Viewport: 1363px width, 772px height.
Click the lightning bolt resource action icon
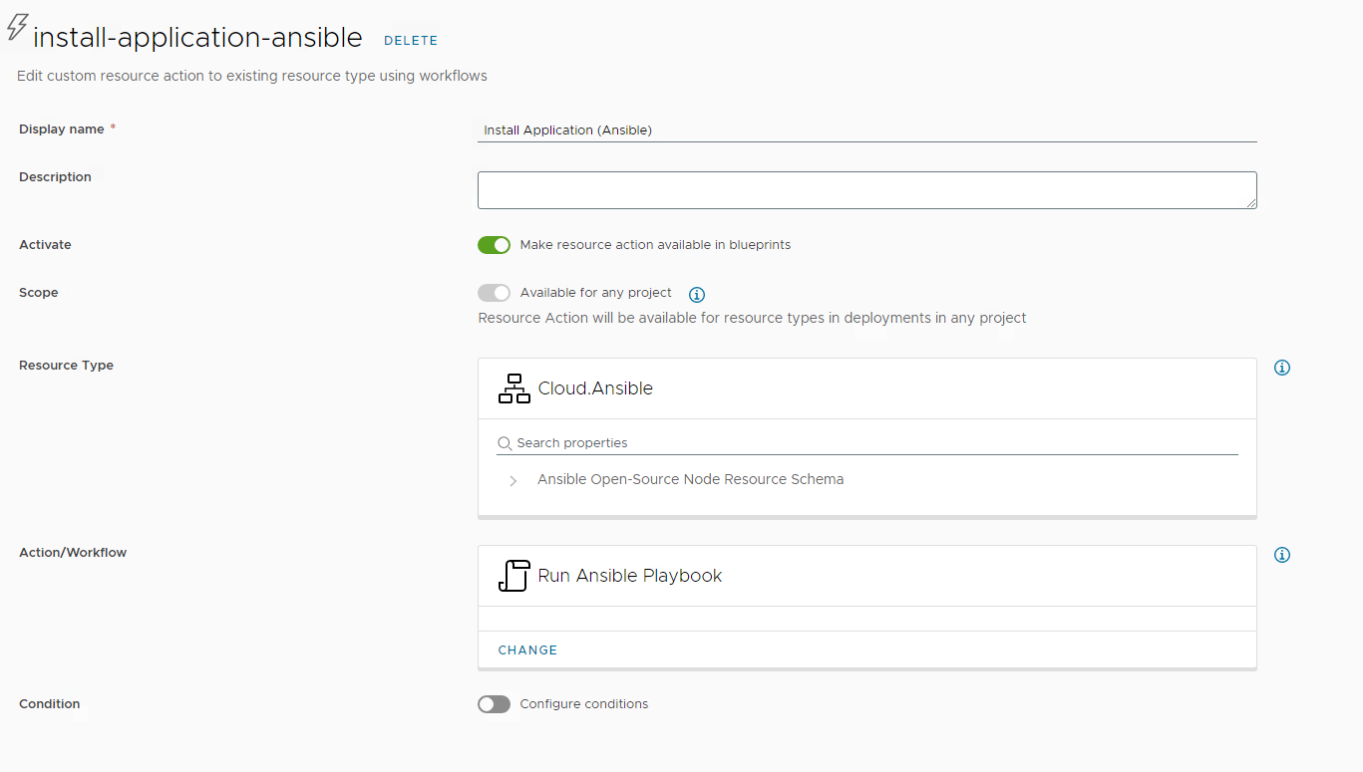click(x=17, y=28)
